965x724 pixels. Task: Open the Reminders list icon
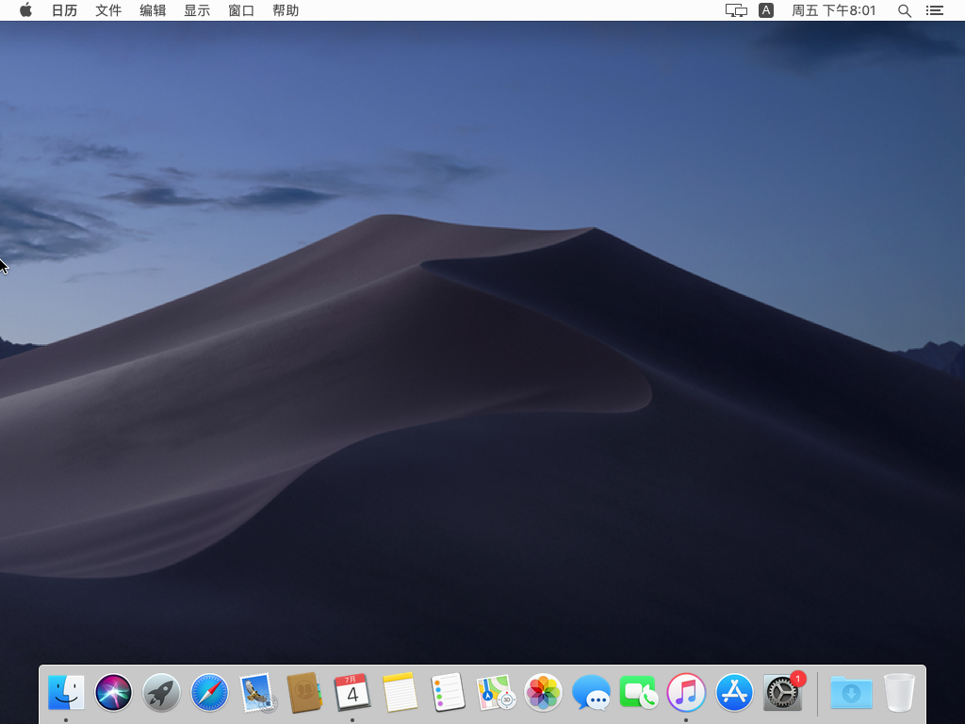tap(448, 692)
